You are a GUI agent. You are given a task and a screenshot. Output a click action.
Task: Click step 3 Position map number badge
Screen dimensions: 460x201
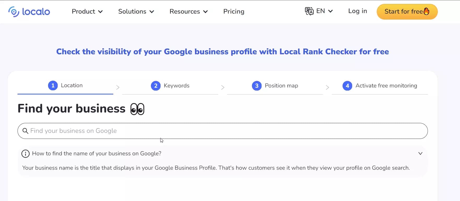257,86
